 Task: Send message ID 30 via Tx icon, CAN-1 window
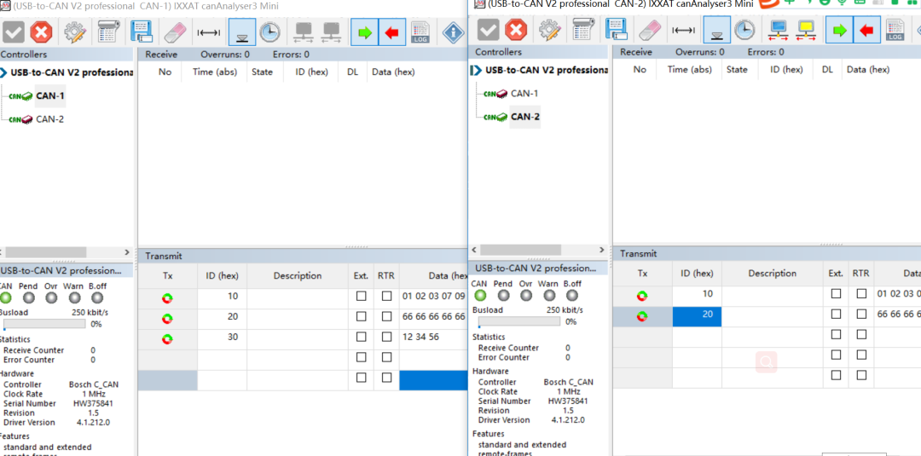tap(167, 339)
